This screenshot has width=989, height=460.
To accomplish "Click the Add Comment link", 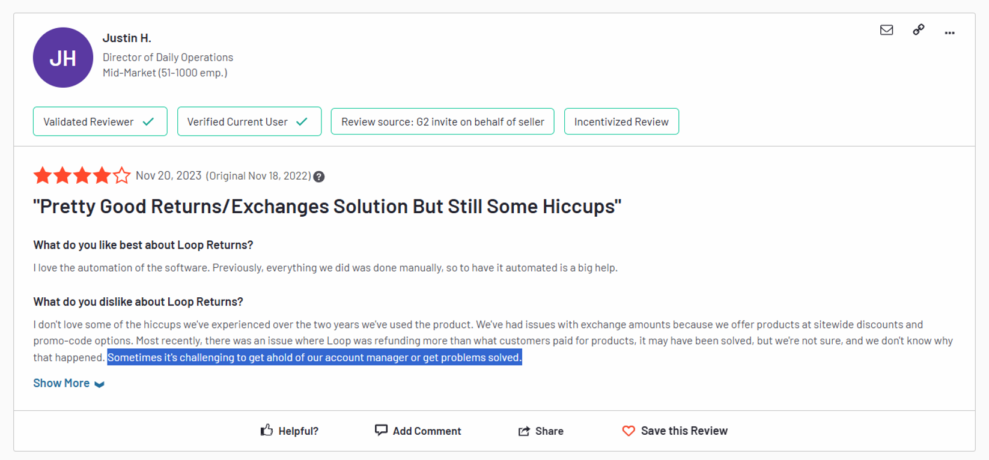I will (427, 431).
